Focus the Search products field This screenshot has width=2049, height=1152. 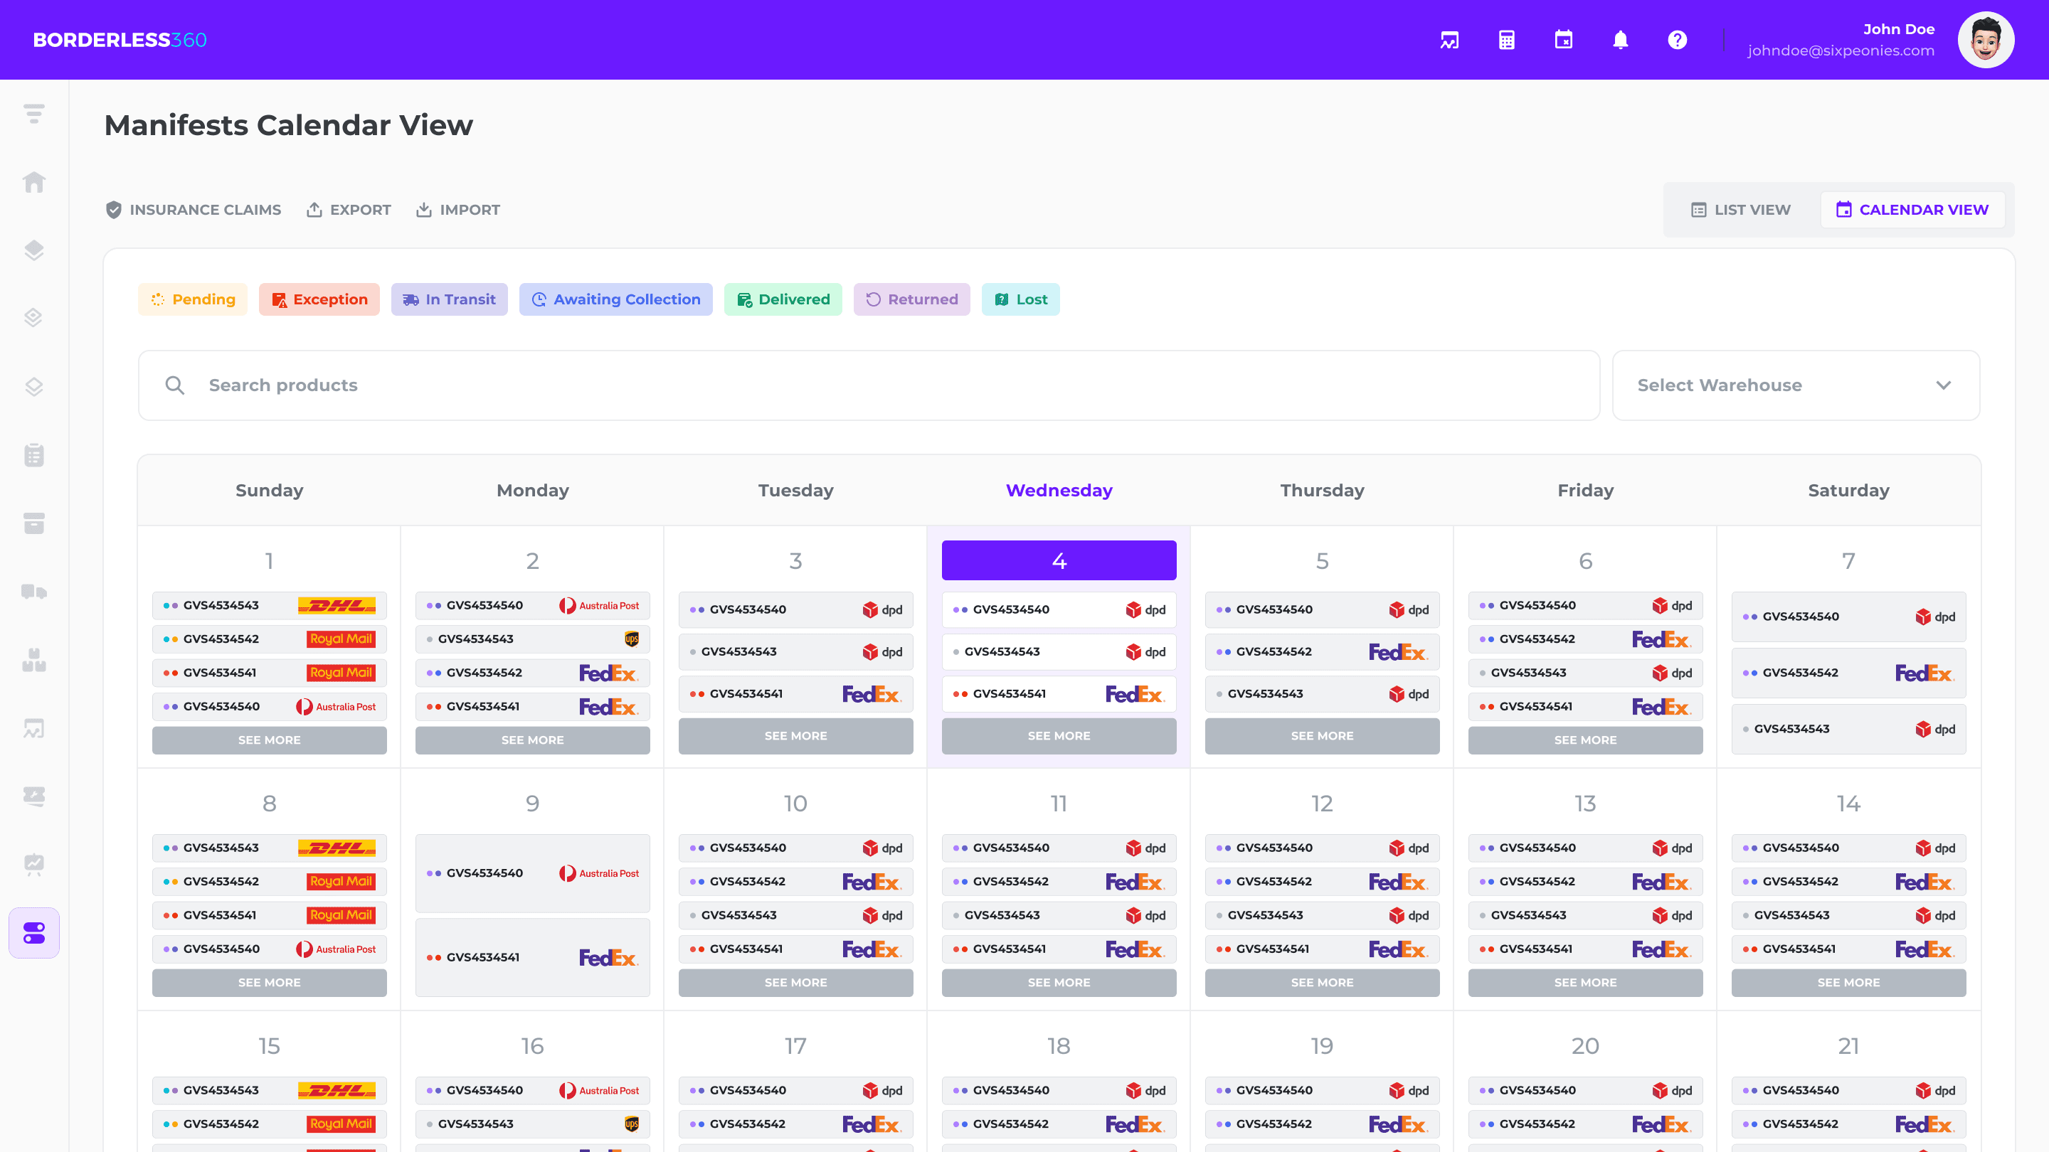(x=869, y=385)
